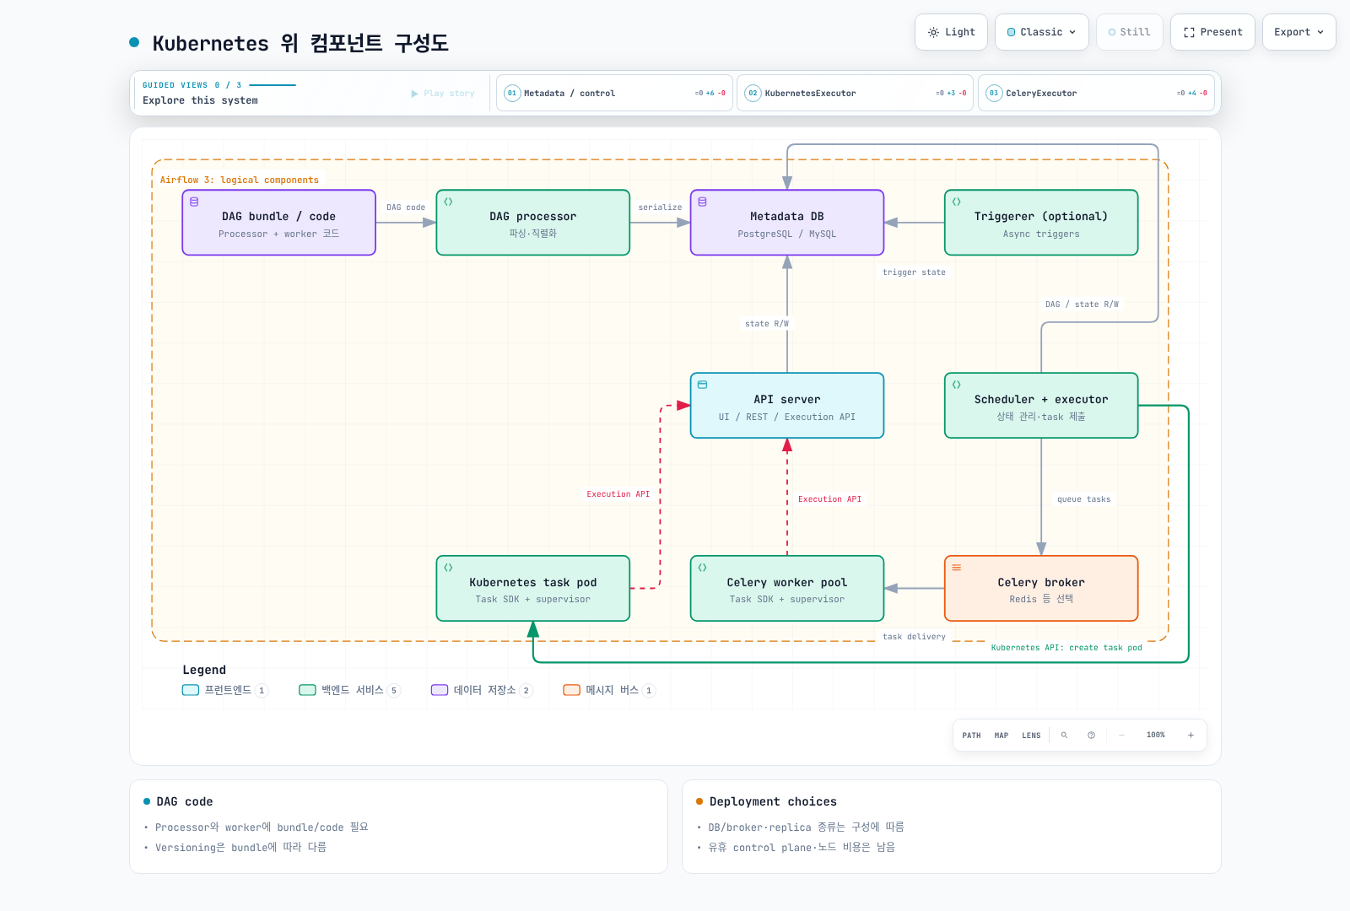This screenshot has height=911, width=1350.
Task: Select DAG bundle / code node
Action: pos(279,223)
